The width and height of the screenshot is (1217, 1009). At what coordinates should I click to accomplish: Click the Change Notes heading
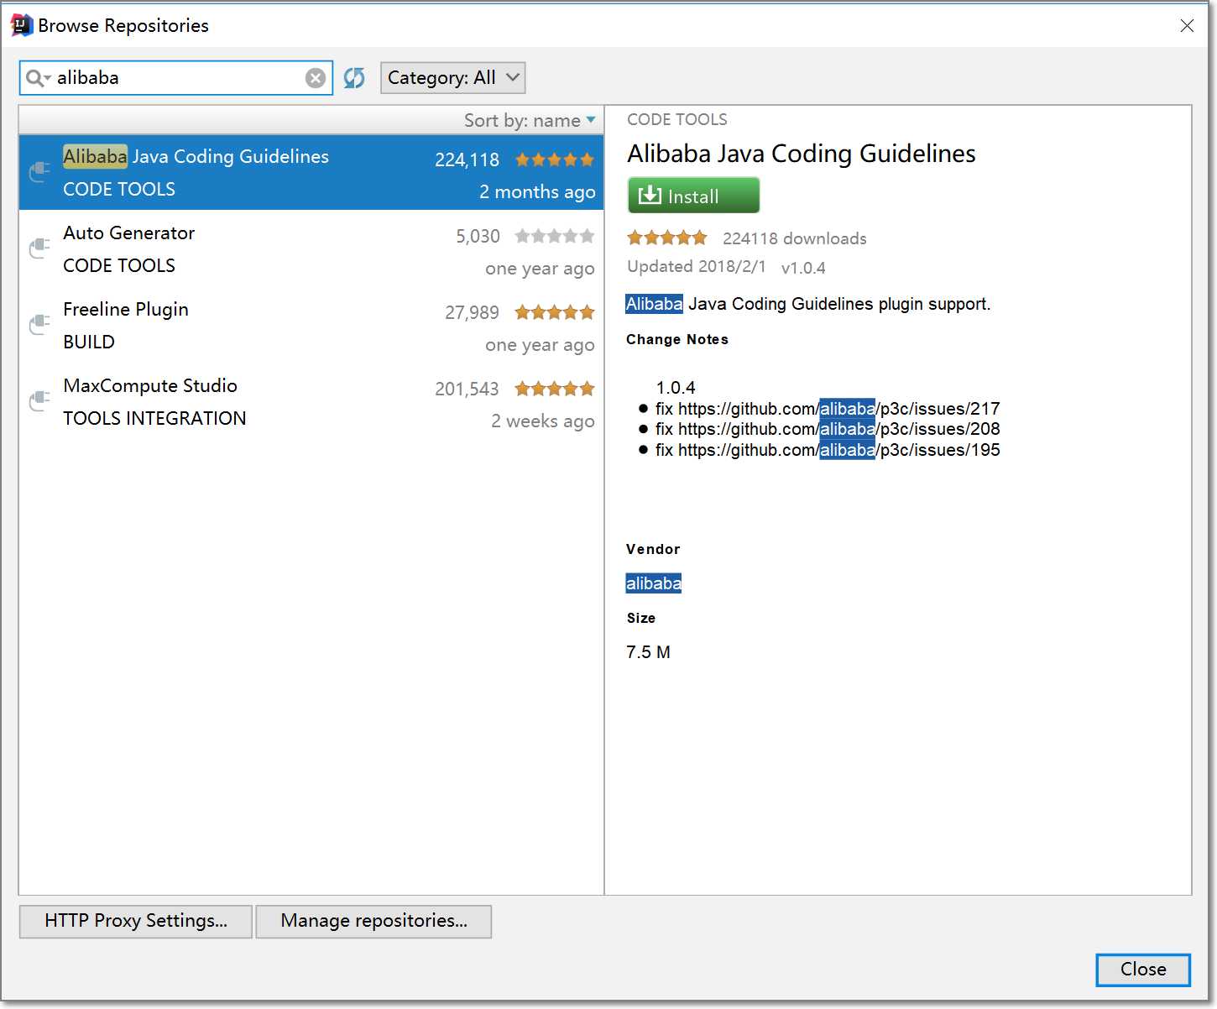[x=677, y=339]
